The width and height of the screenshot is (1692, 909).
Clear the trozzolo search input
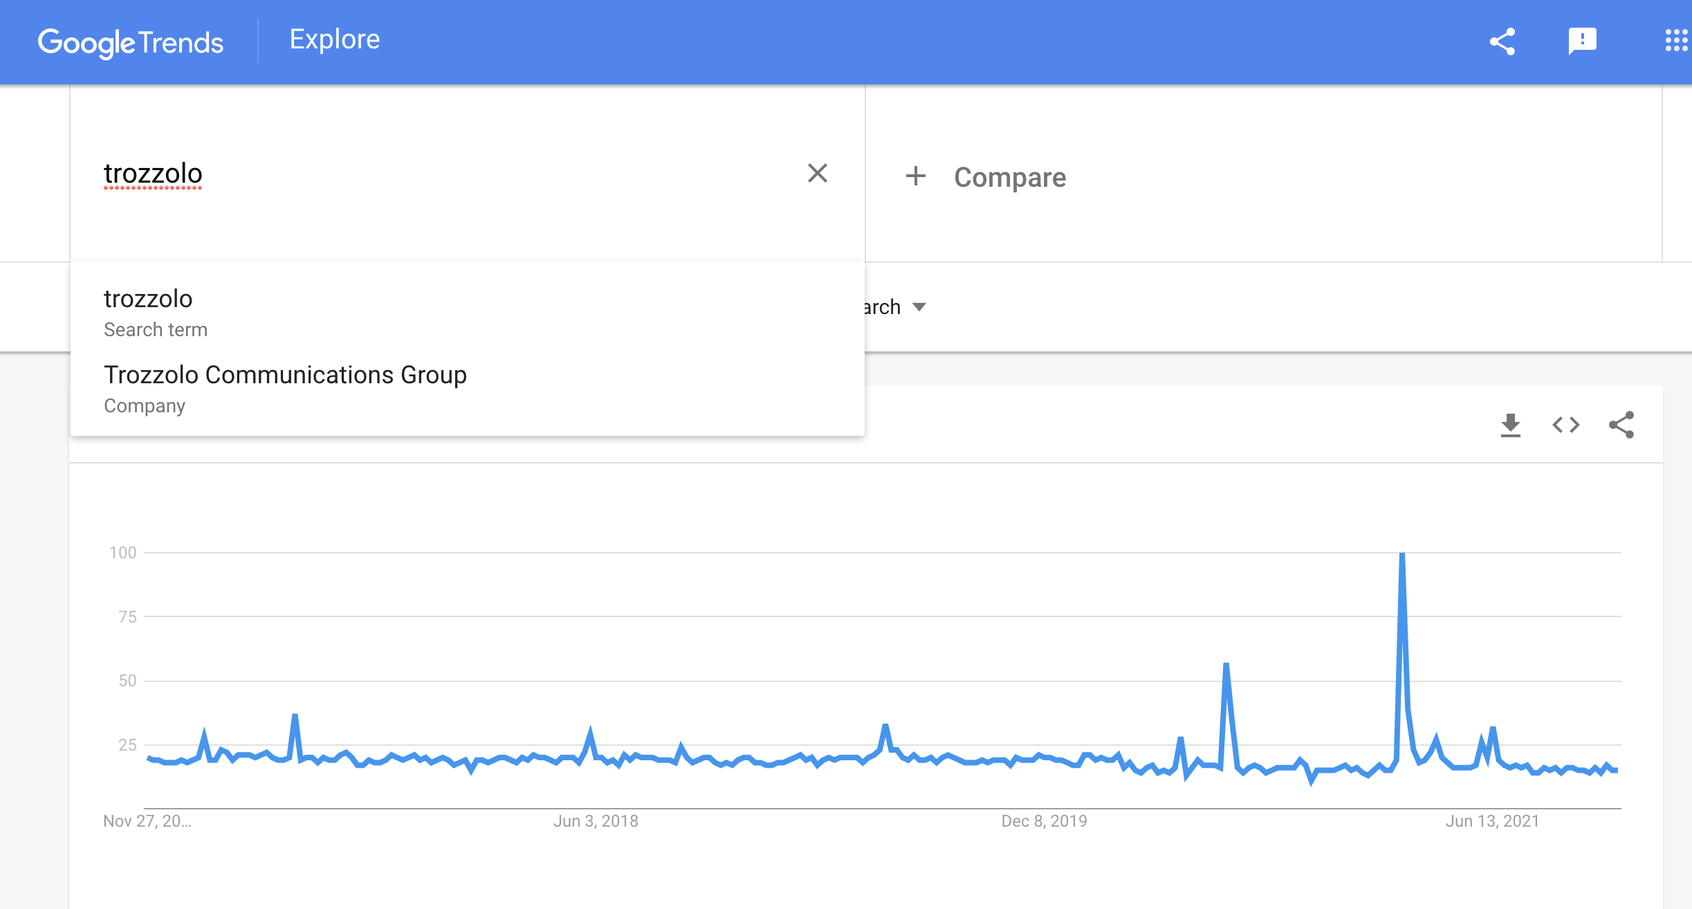pyautogui.click(x=818, y=174)
